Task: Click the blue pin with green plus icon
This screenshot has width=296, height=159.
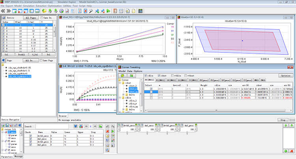Action: (x=97, y=11)
